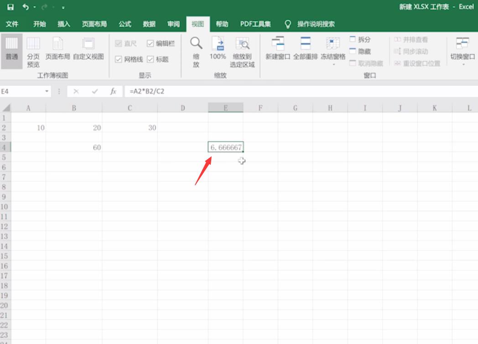Open 自定义视图 custom views
The image size is (478, 344).
(88, 48)
